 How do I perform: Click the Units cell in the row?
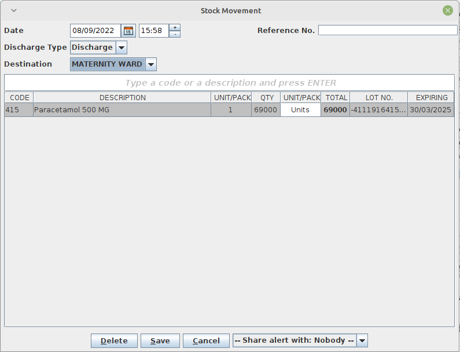click(300, 110)
